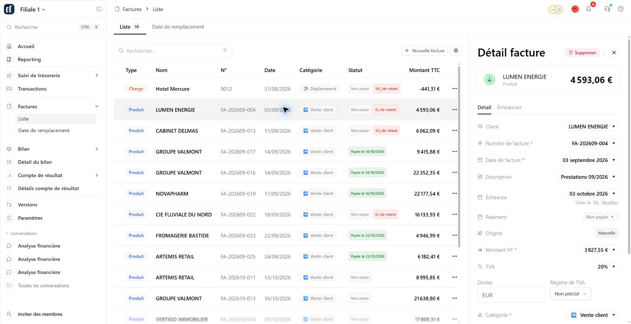
Task: Click the Factures breadcrumb link
Action: pos(132,9)
